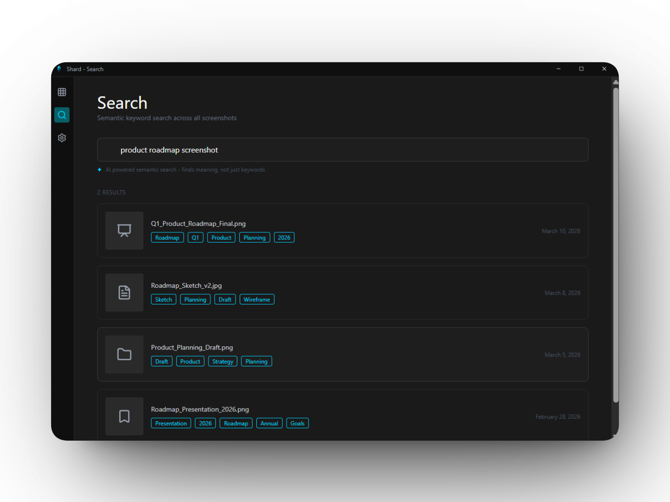Select the Q1 tag
670x502 pixels.
pos(195,238)
